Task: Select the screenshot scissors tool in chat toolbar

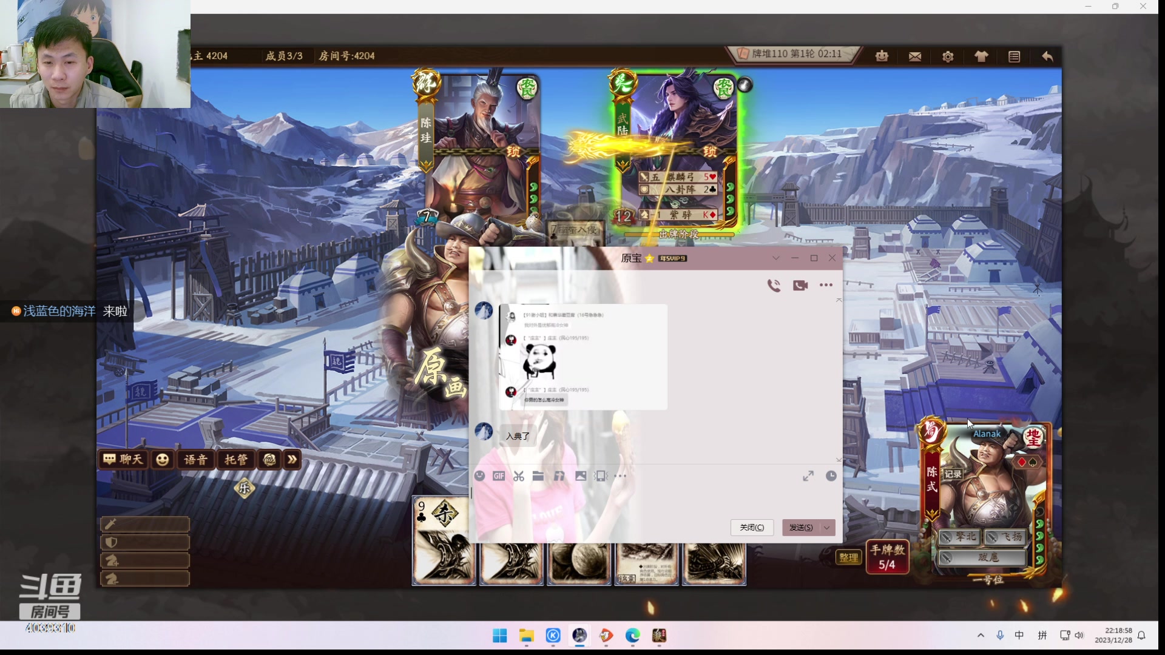Action: 518,476
